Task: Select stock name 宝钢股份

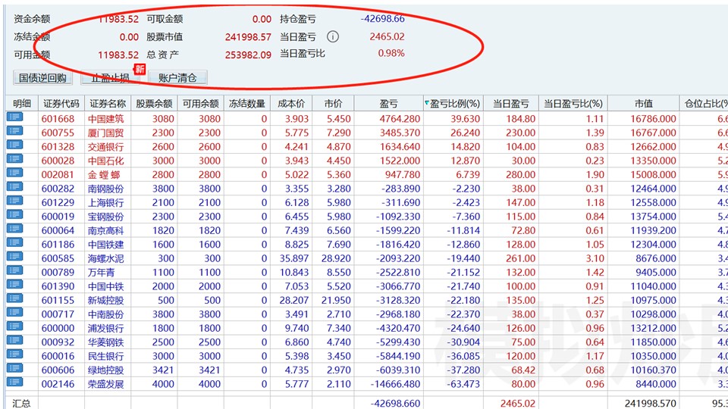Action: 106,217
